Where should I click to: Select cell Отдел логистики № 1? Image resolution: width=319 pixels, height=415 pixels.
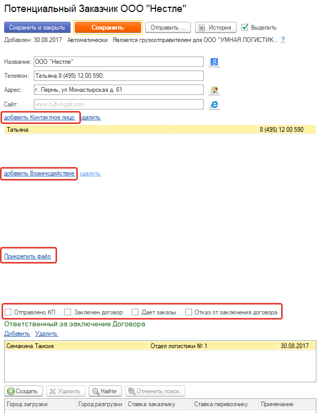213,345
